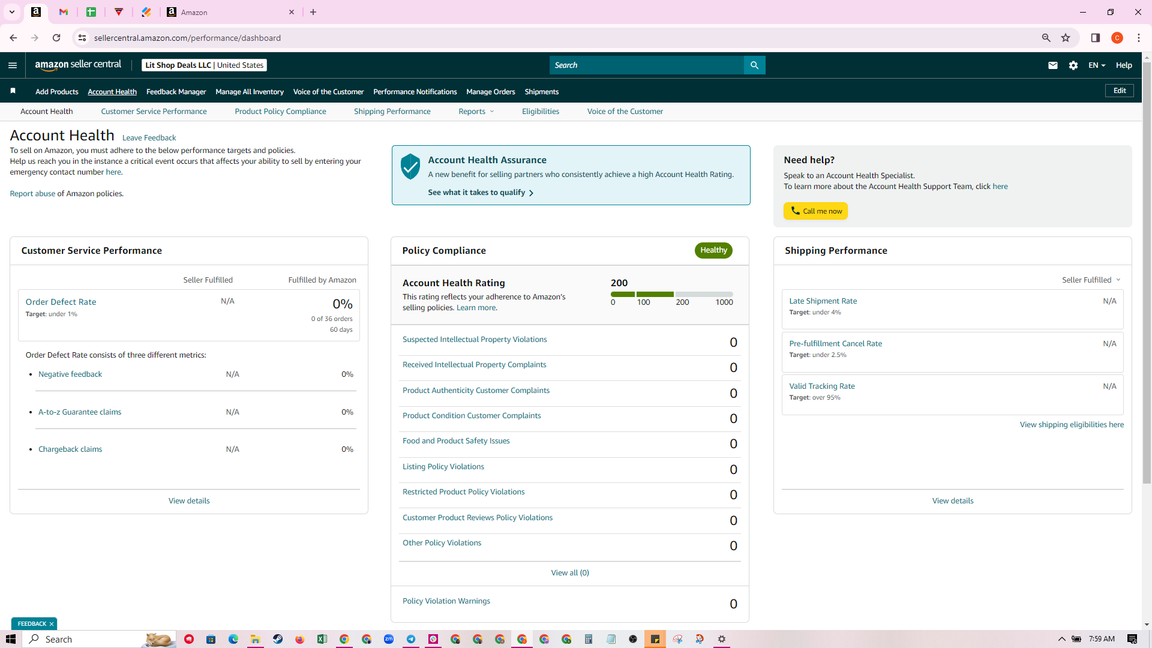Open Steam from the taskbar
Screen dimensions: 1152x648
tap(278, 639)
